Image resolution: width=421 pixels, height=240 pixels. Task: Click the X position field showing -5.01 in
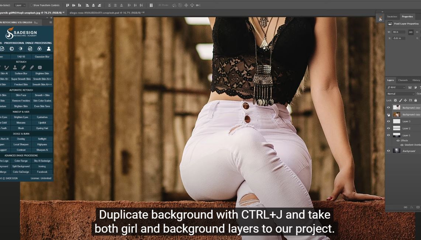coord(399,38)
